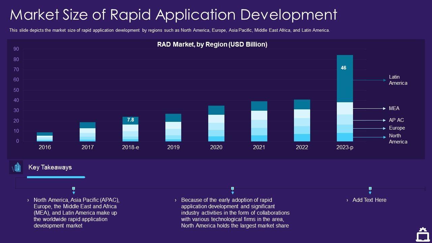The width and height of the screenshot is (432, 243).
Task: Select the AP AC legend label
Action: [396, 120]
